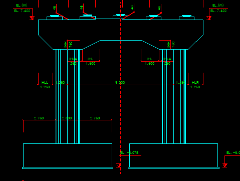Select the 250 value under the left IHLA
Screen dimensions: 240x181
point(73,64)
